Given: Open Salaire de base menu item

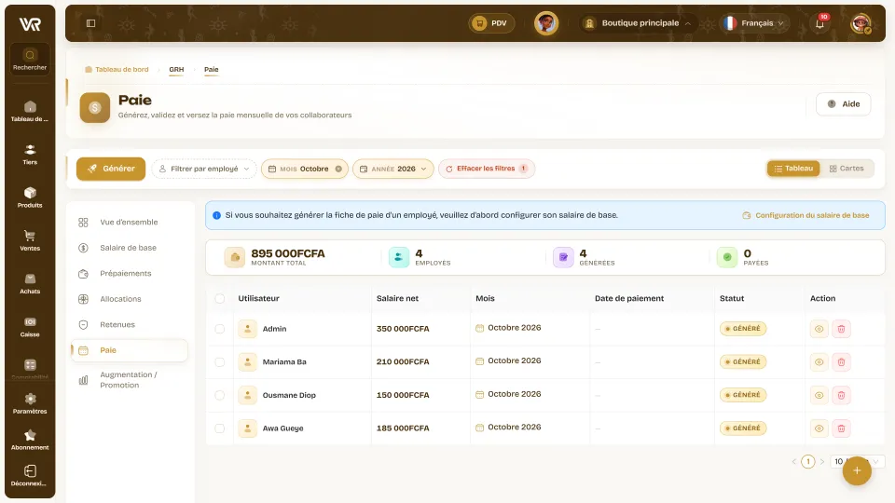Looking at the screenshot, I should [x=129, y=248].
